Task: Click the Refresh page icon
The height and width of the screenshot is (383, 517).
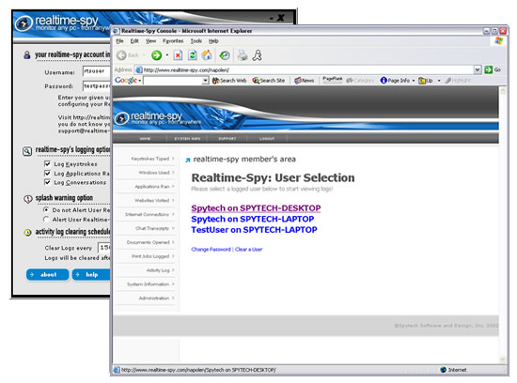Action: pyautogui.click(x=192, y=55)
